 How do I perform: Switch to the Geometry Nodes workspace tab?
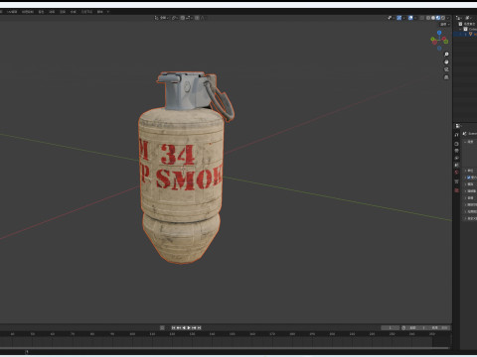click(x=86, y=12)
